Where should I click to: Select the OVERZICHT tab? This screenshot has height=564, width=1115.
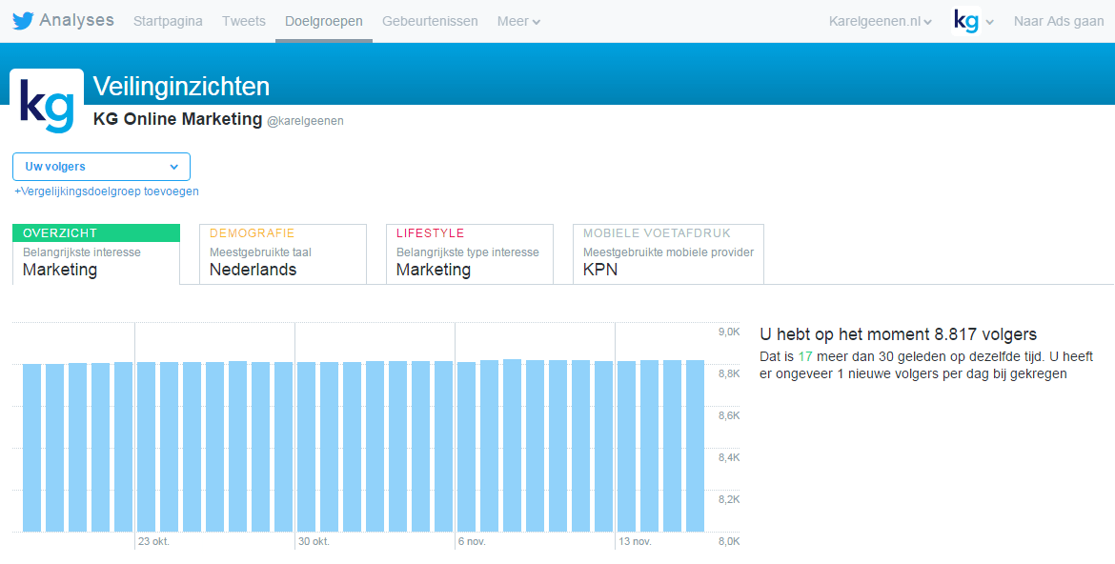click(94, 253)
